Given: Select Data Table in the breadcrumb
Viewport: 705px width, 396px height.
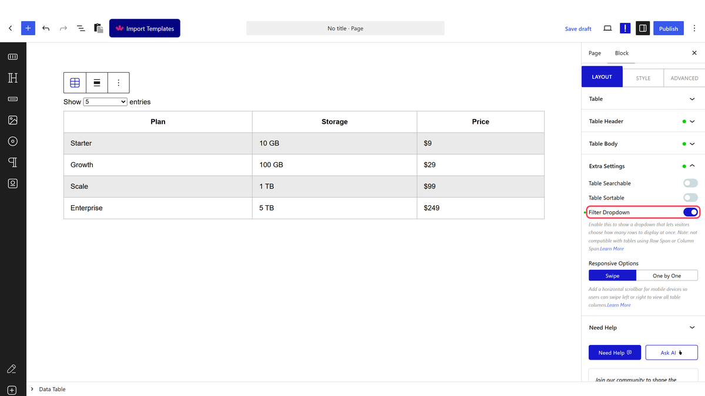Looking at the screenshot, I should point(52,389).
